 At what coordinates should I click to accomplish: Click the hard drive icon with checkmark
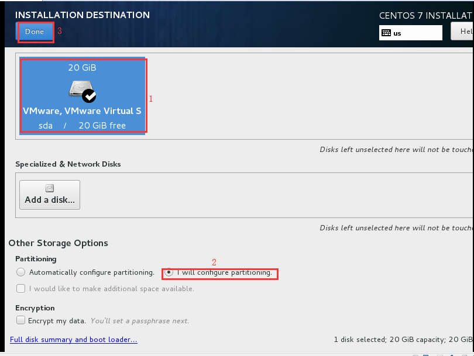[x=83, y=92]
